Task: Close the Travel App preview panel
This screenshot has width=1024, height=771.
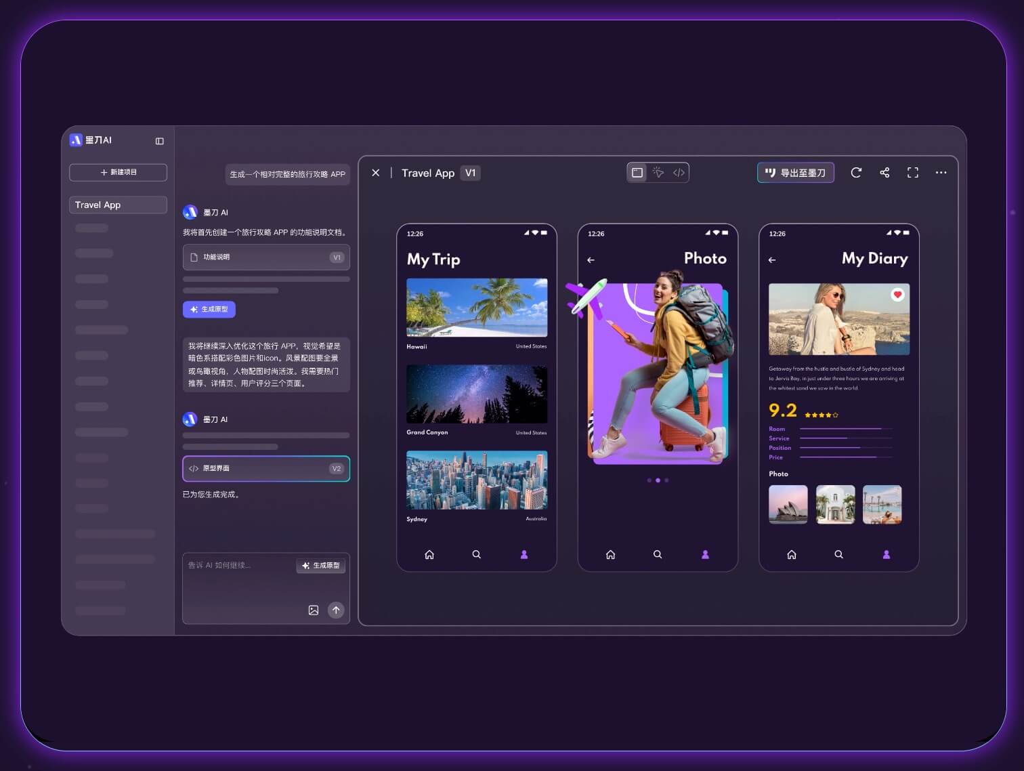Action: [376, 173]
